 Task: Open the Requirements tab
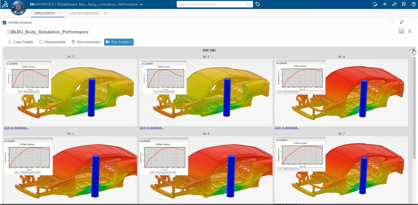[52, 42]
